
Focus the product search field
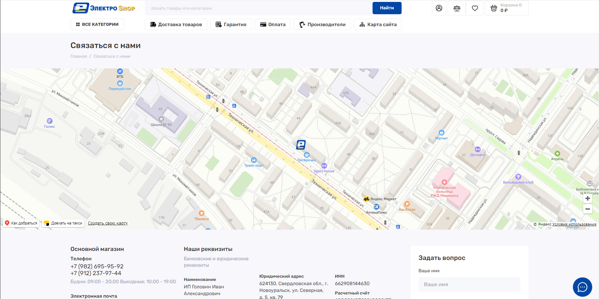259,8
